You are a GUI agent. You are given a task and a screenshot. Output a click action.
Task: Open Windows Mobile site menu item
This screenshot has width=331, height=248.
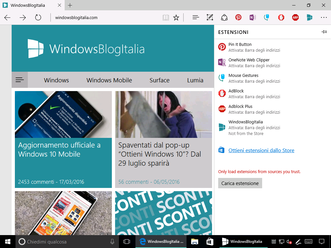(109, 80)
